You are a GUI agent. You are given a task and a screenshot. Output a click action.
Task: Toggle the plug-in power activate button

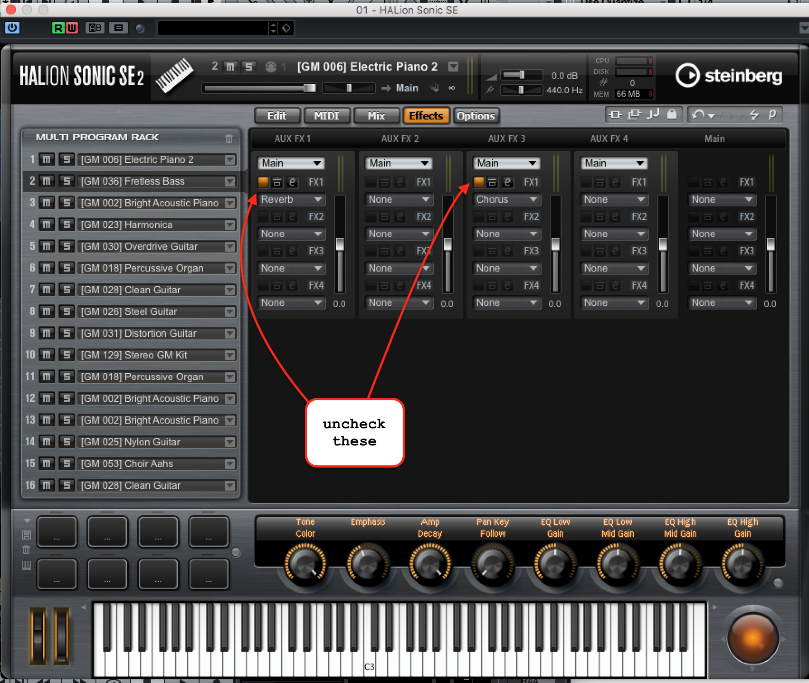(x=12, y=28)
